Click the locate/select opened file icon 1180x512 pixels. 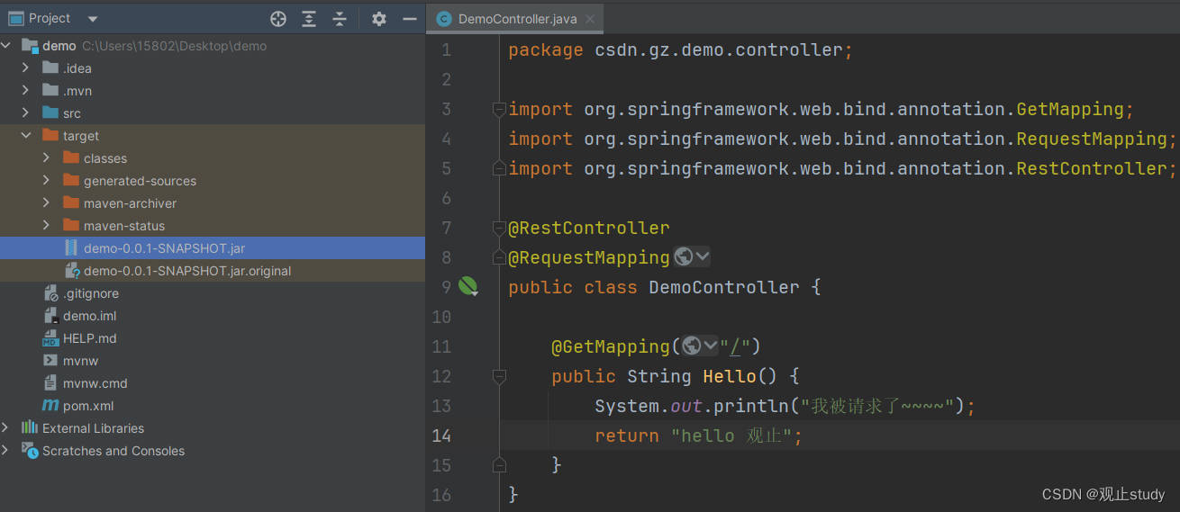pos(278,18)
